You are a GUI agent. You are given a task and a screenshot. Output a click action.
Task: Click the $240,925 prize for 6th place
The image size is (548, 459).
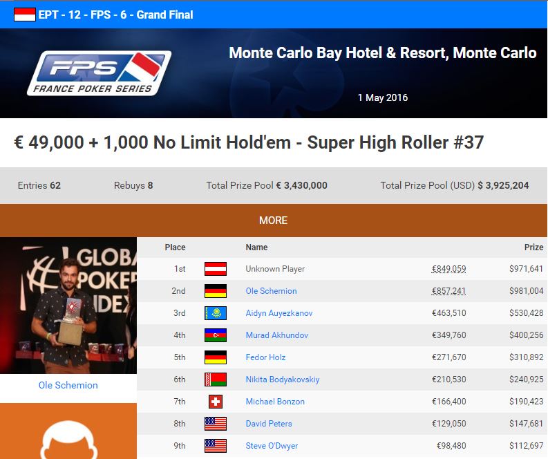click(x=526, y=380)
